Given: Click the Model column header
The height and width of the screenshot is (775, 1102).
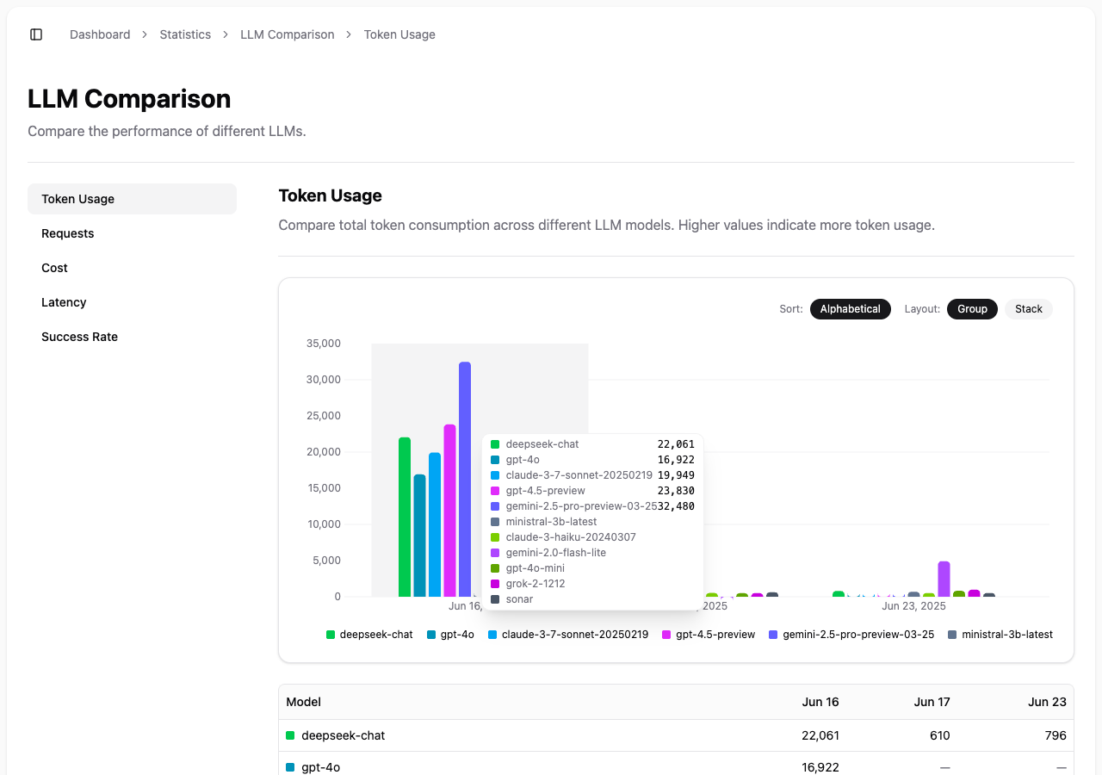Looking at the screenshot, I should [x=303, y=702].
